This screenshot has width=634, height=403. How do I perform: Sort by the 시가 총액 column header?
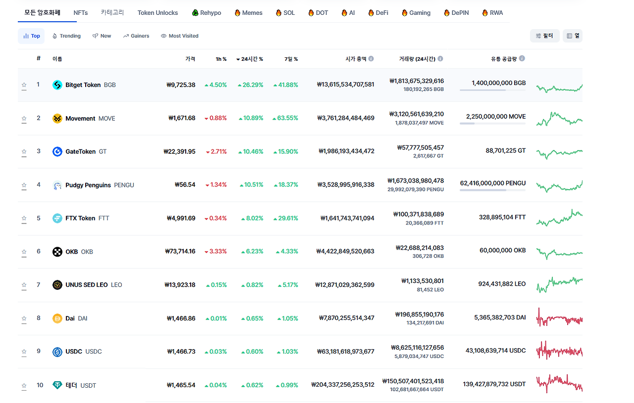point(356,59)
